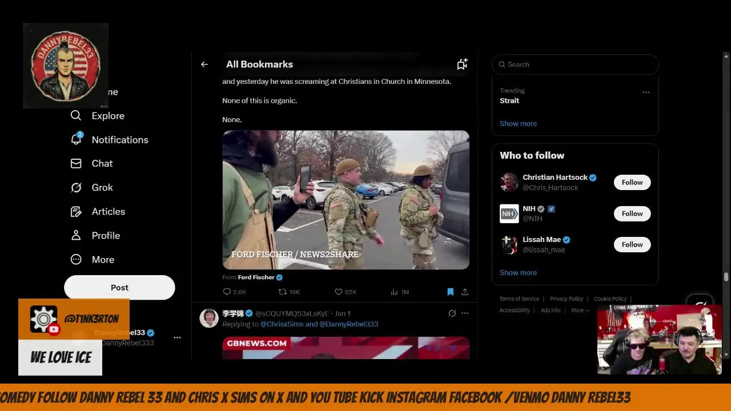This screenshot has height=411, width=731.
Task: Open the Profile person icon
Action: click(76, 235)
